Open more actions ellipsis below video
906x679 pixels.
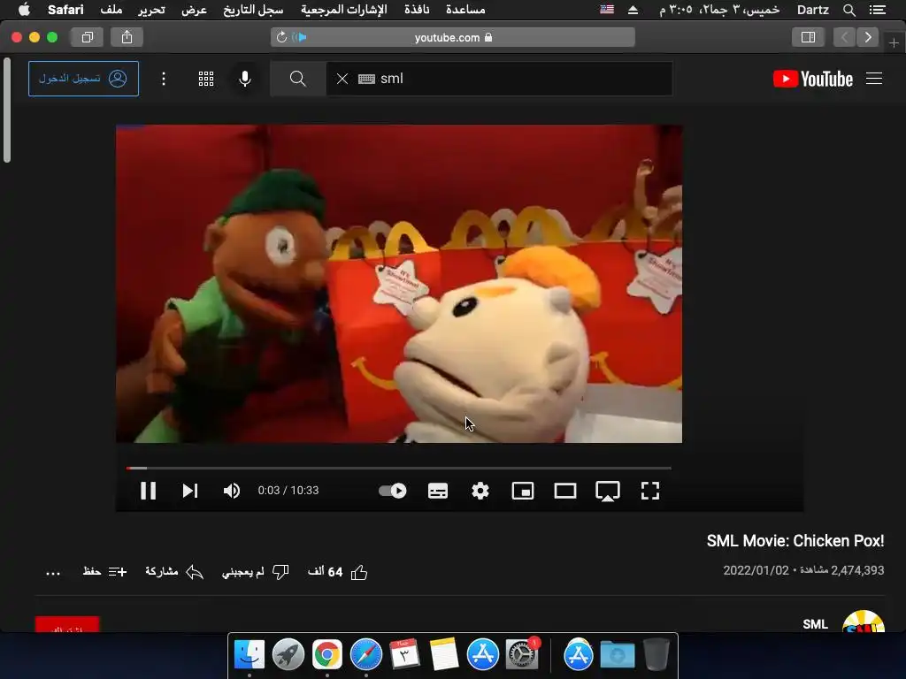pos(53,573)
